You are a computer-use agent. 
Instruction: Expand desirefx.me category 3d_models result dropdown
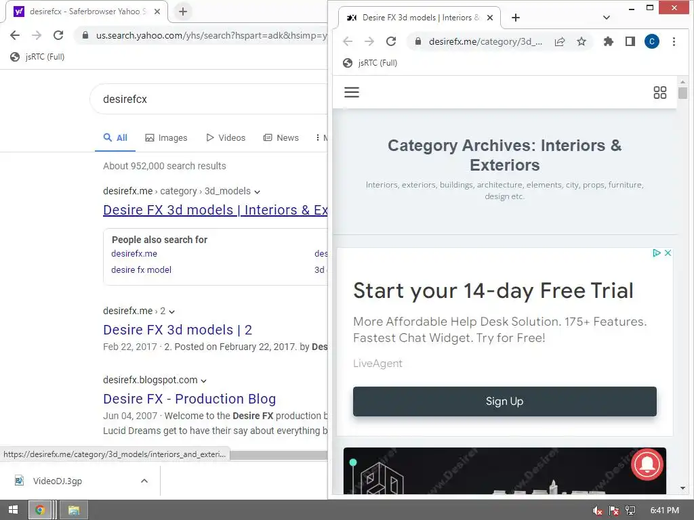pyautogui.click(x=257, y=192)
